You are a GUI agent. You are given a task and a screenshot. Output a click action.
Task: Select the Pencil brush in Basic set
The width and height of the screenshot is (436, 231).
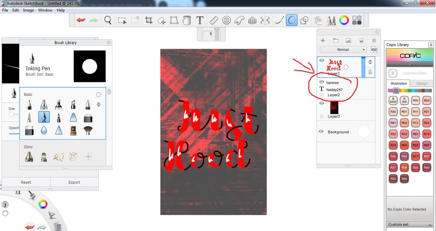(29, 105)
